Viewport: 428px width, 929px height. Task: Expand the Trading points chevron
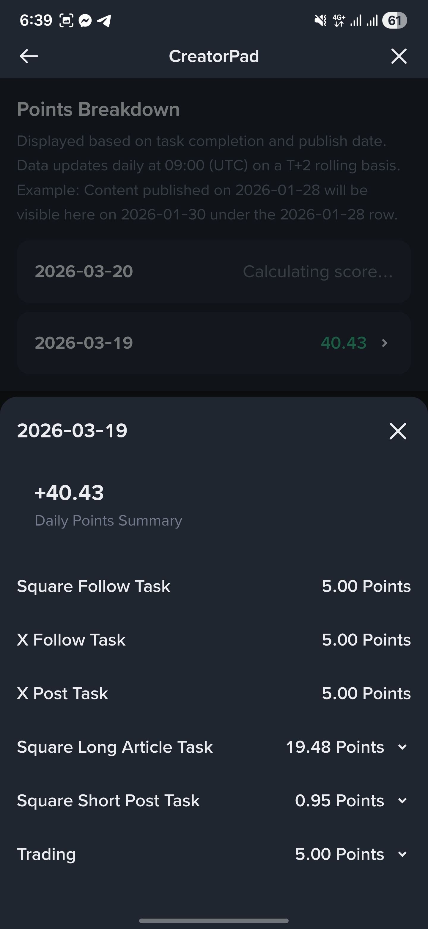point(402,854)
